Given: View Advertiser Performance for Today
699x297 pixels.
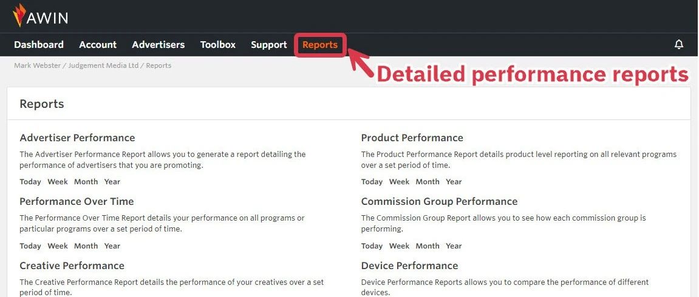Looking at the screenshot, I should (30, 182).
